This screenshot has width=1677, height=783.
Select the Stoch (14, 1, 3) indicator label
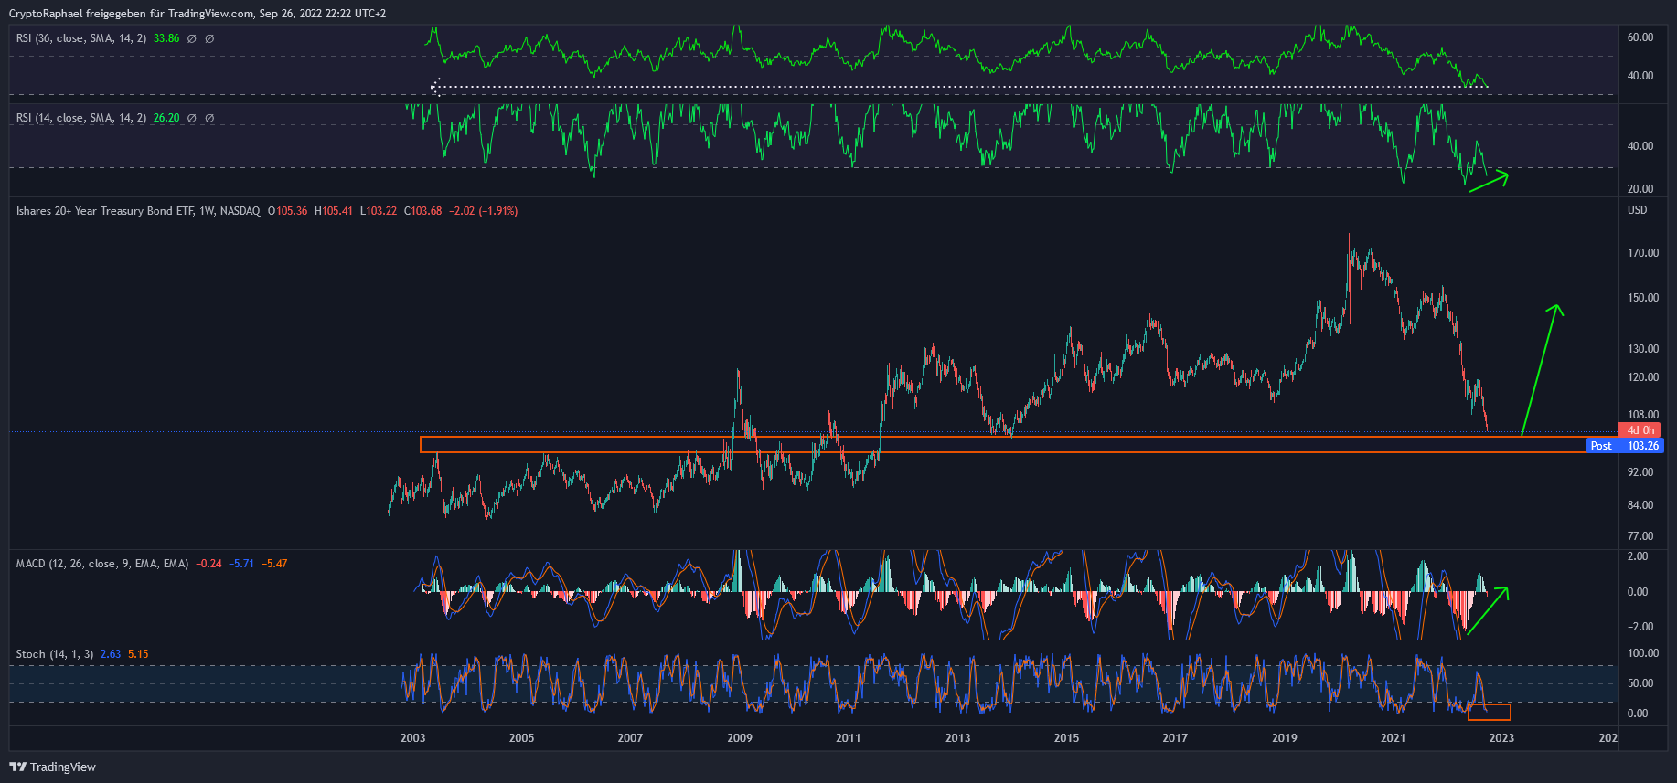55,654
